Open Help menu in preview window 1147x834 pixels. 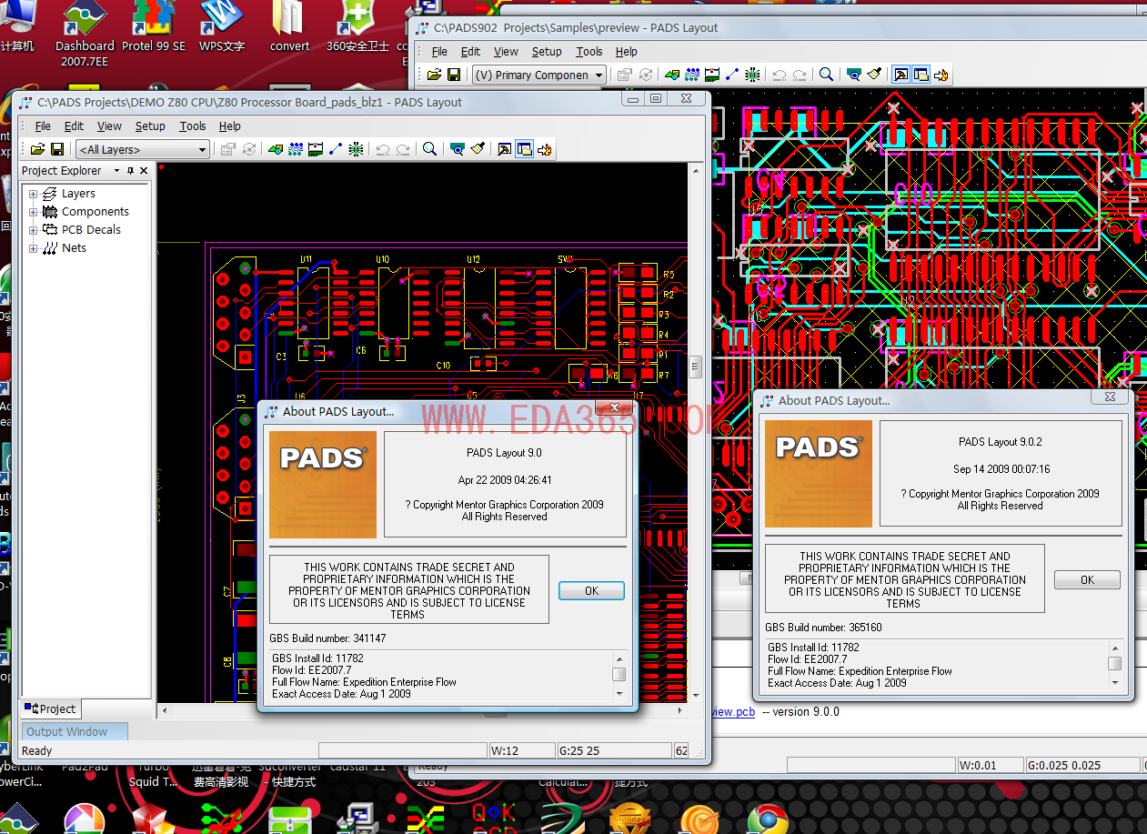click(x=627, y=52)
